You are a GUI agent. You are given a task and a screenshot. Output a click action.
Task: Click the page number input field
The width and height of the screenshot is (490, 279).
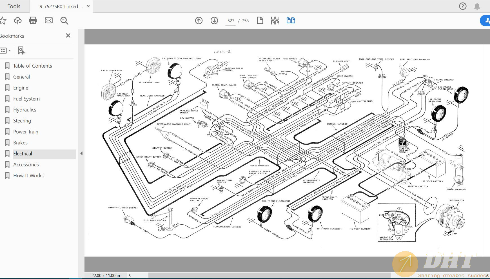pos(230,20)
